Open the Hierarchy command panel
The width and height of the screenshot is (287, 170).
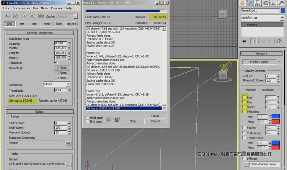[258, 3]
